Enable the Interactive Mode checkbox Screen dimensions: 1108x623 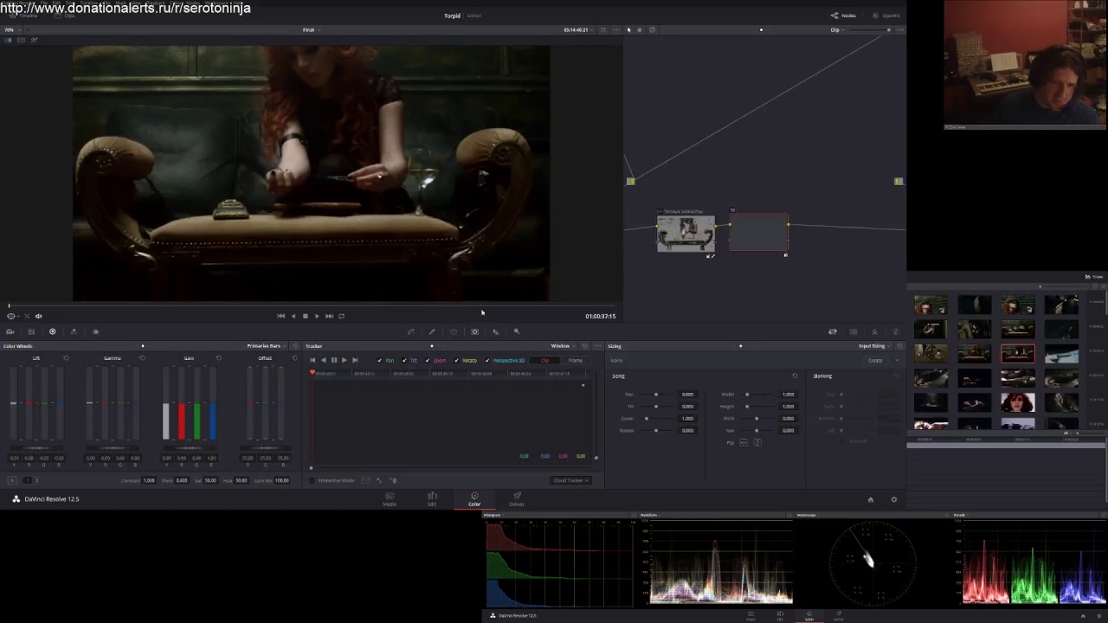312,480
